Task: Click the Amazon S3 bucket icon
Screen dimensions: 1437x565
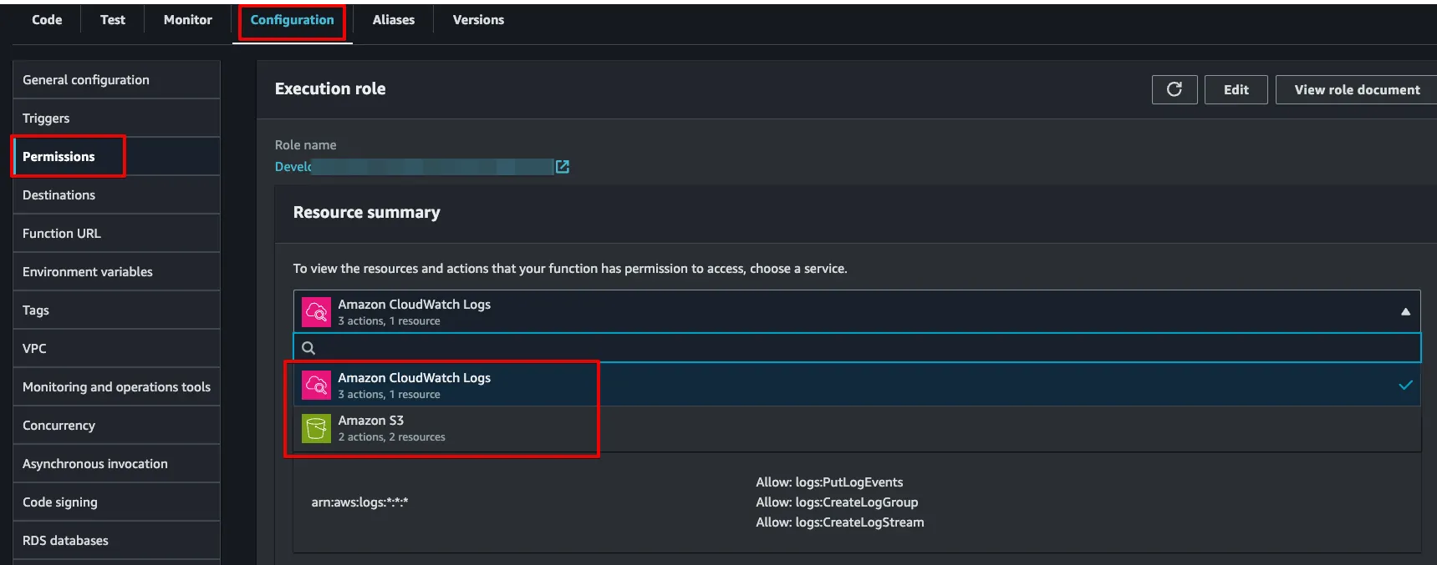Action: [316, 428]
